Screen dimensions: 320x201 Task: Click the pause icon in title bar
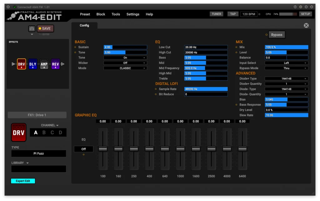pyautogui.click(x=8, y=7)
